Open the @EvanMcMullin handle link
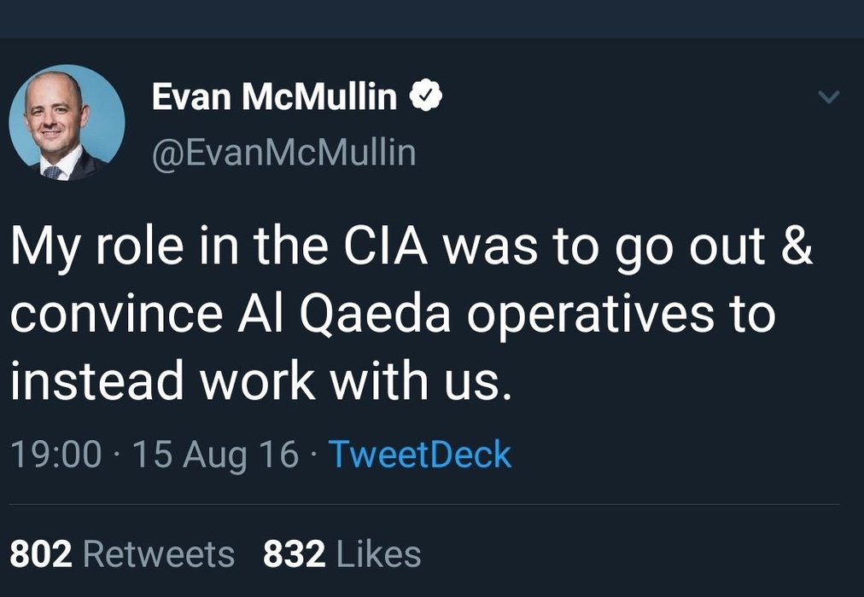864x597 pixels. tap(283, 153)
